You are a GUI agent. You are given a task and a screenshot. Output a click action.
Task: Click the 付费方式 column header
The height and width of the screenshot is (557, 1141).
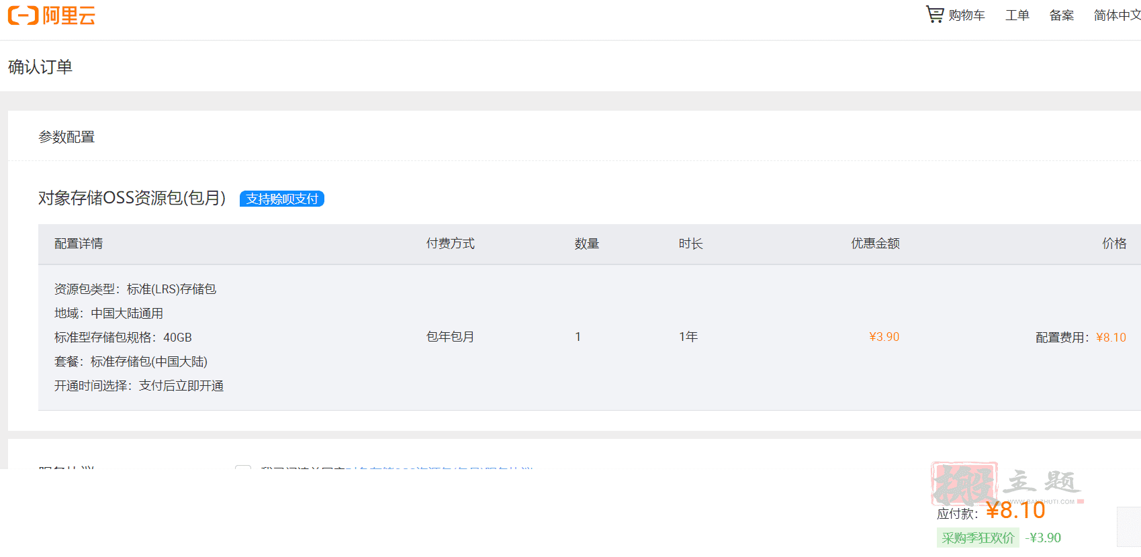[x=451, y=244]
